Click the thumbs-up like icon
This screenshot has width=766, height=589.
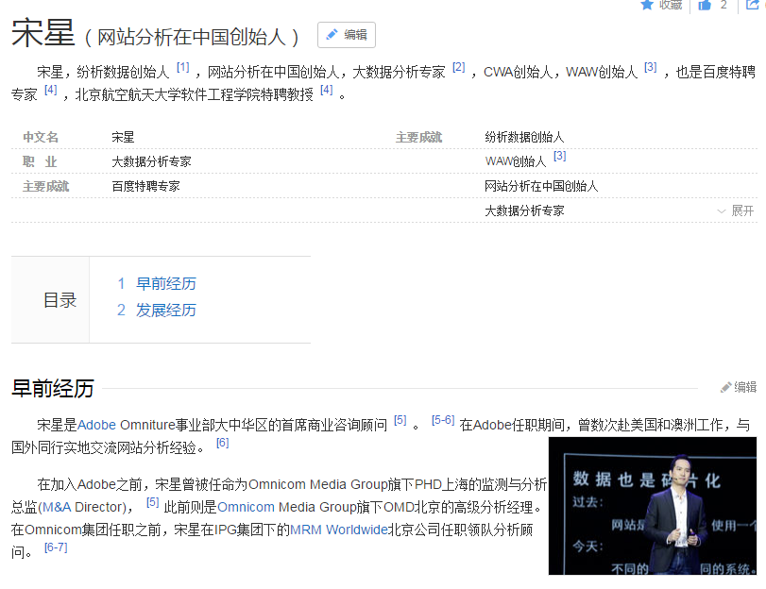pos(705,5)
